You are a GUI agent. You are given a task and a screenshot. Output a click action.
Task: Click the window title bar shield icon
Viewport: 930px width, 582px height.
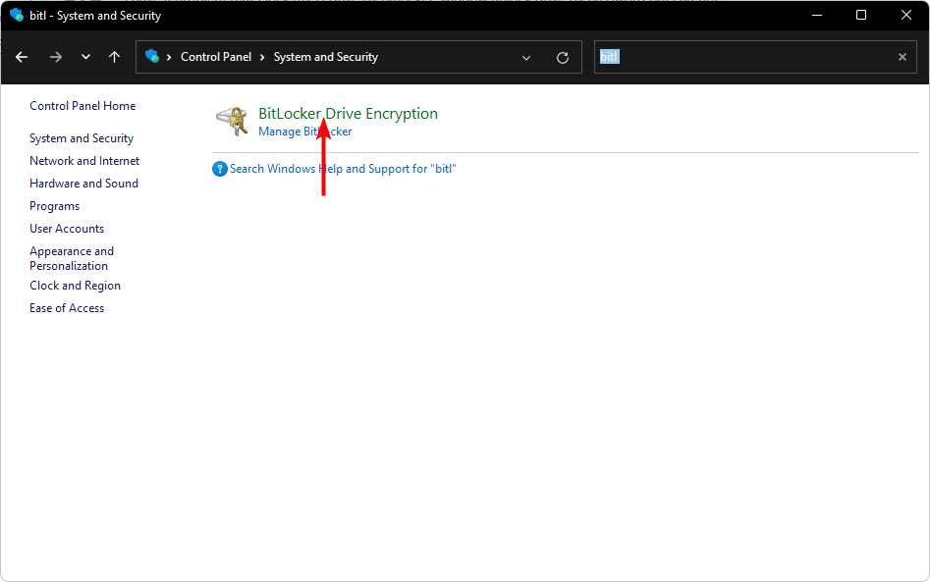tap(17, 15)
